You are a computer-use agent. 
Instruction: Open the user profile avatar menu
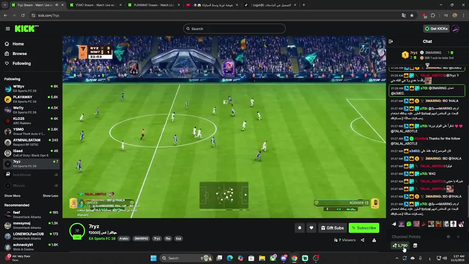click(x=455, y=29)
